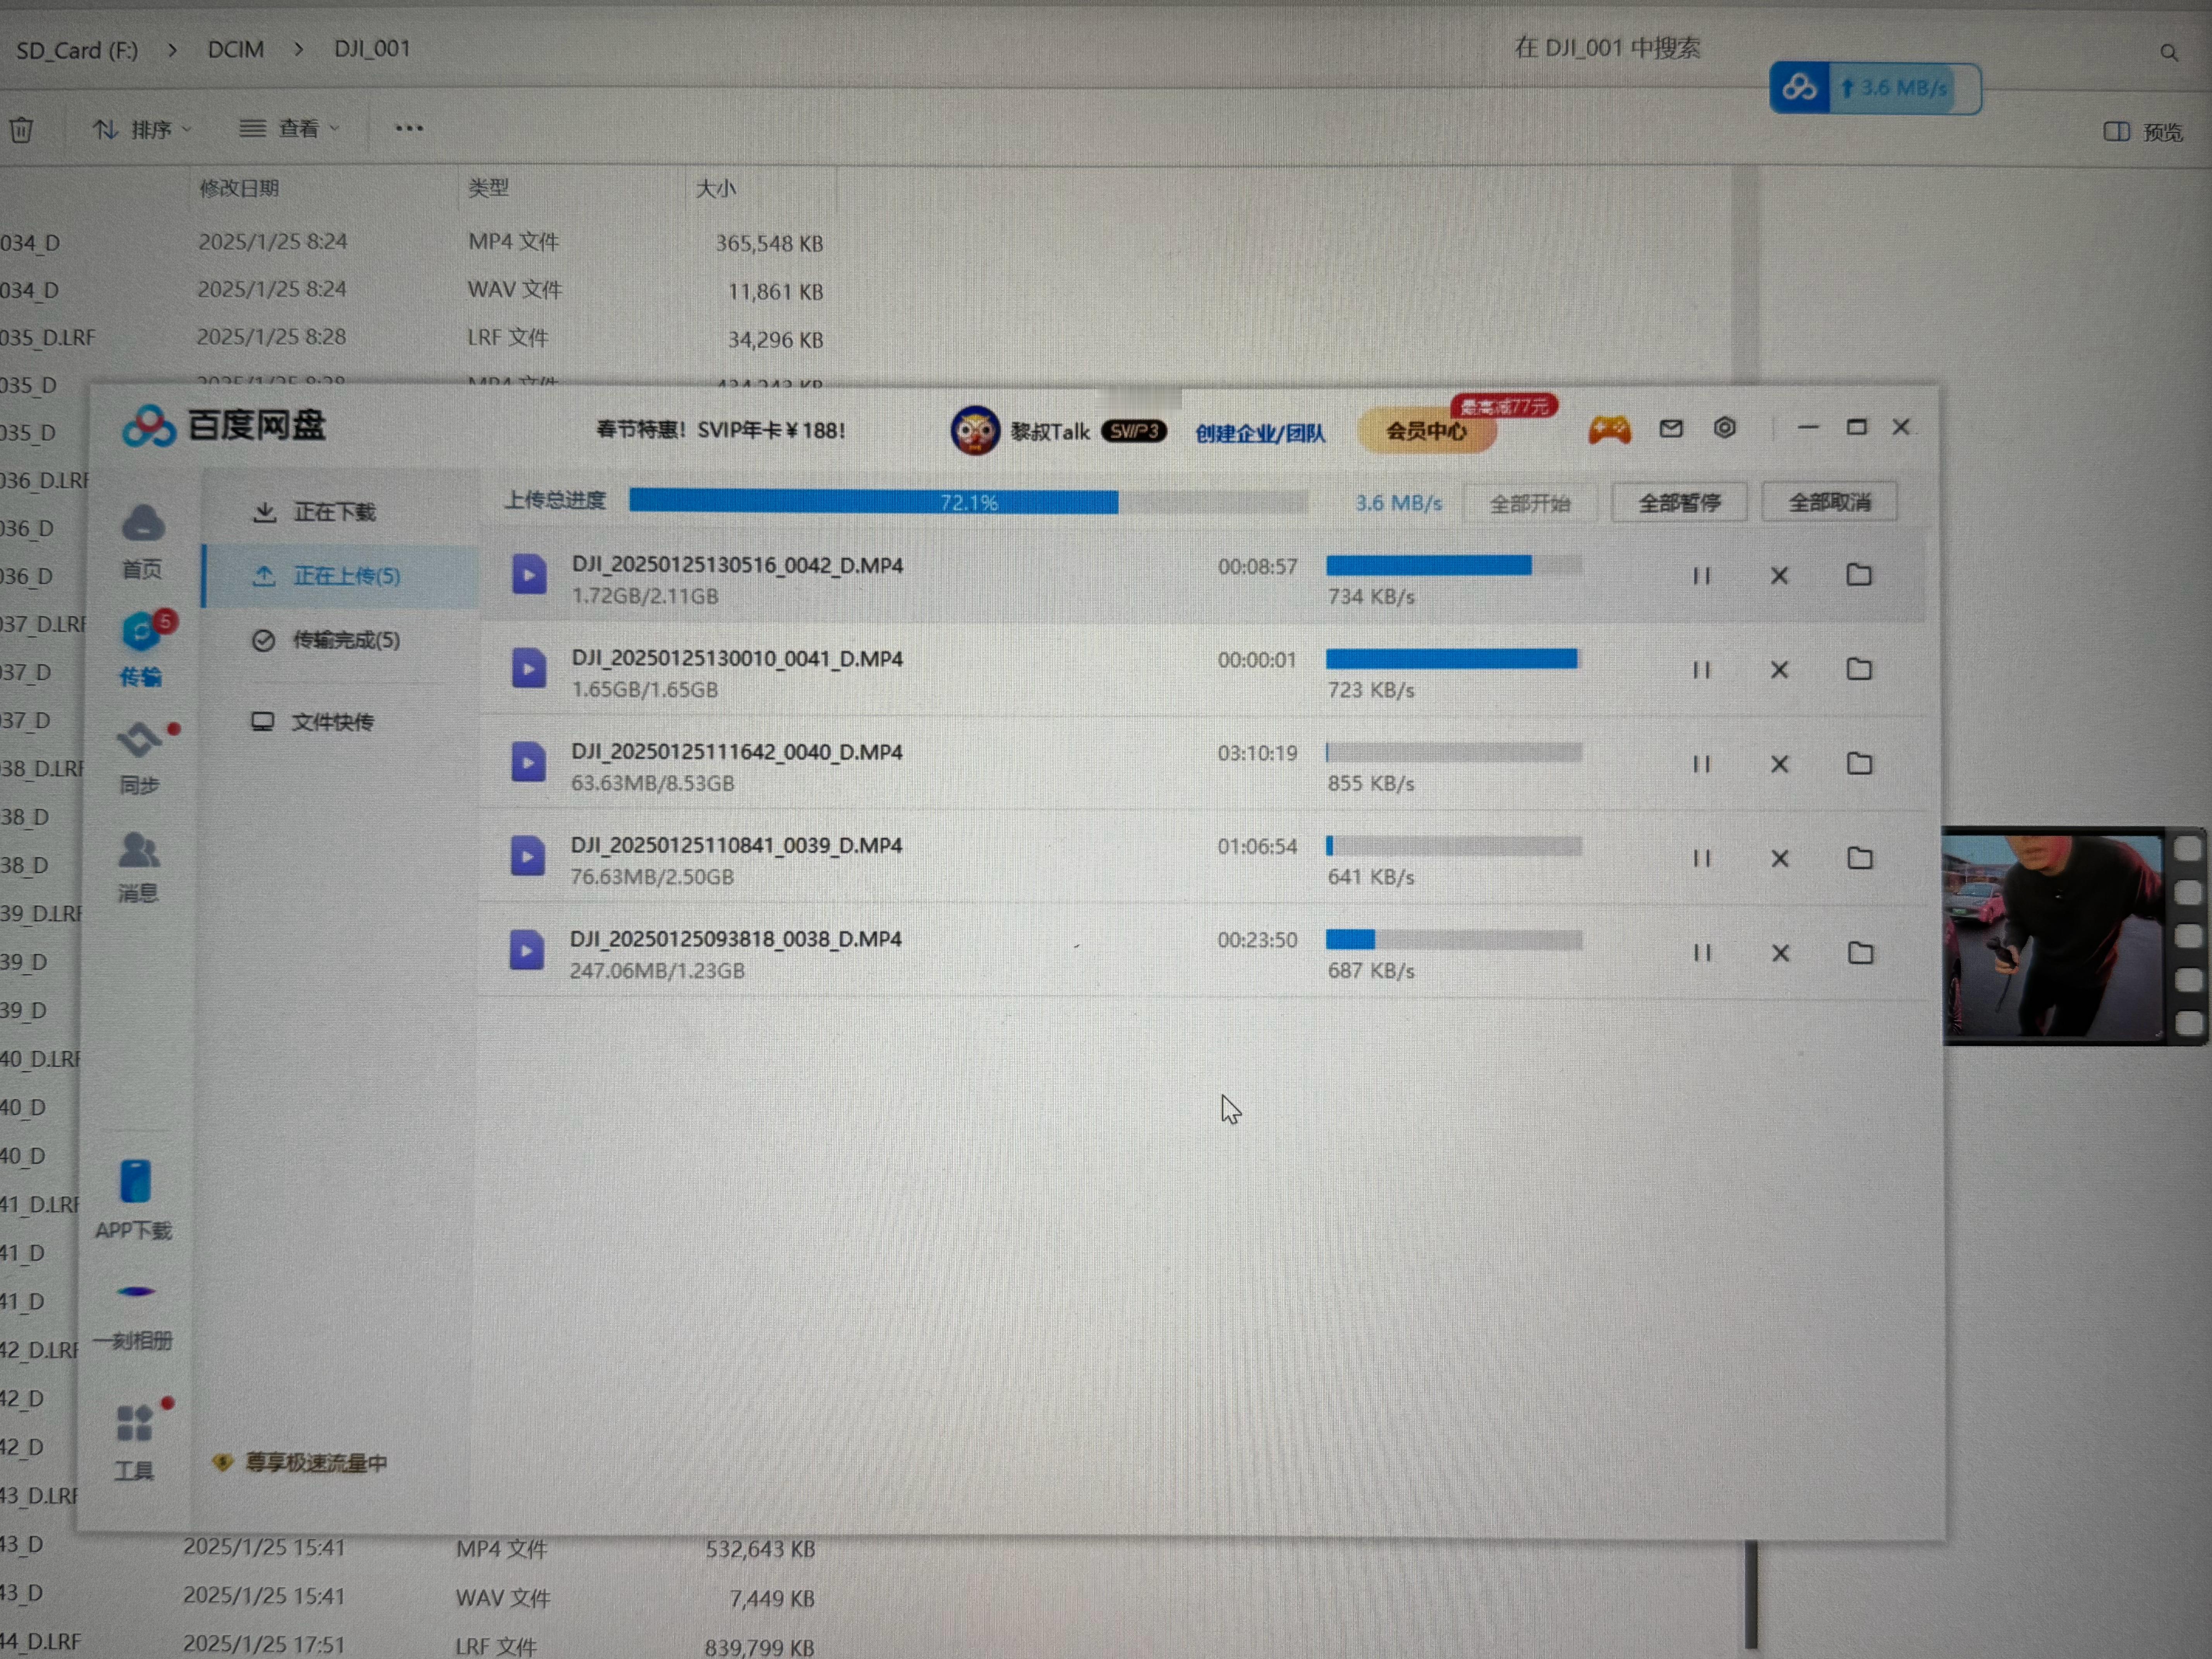Click the 上传总进度 72.1% progress bar
The height and width of the screenshot is (1659, 2212).
click(968, 502)
